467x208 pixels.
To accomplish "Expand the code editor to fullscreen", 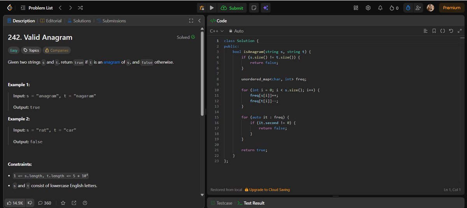I will pyautogui.click(x=460, y=31).
